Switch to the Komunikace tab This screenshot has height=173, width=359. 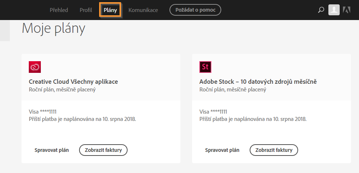coord(143,10)
